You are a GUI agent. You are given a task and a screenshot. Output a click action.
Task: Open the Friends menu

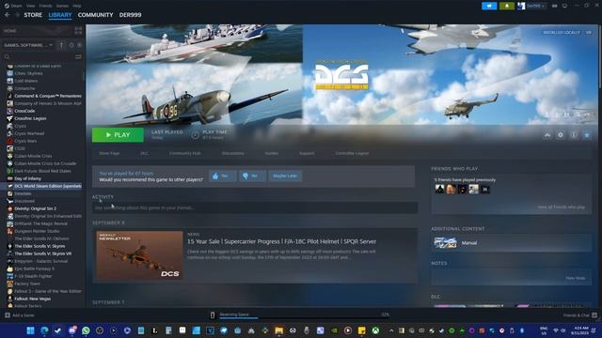(45, 6)
